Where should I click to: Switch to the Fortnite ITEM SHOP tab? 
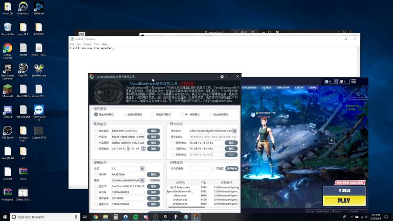pos(283,87)
